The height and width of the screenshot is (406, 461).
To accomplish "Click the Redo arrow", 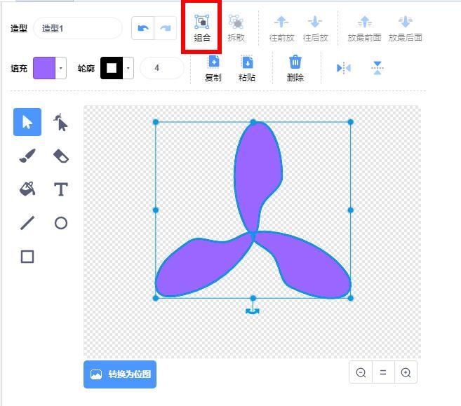I will (165, 28).
